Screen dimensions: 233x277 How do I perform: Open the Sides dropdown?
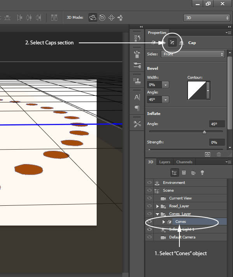[193, 54]
